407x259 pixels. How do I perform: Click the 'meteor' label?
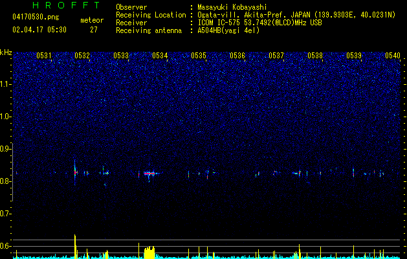click(x=92, y=20)
